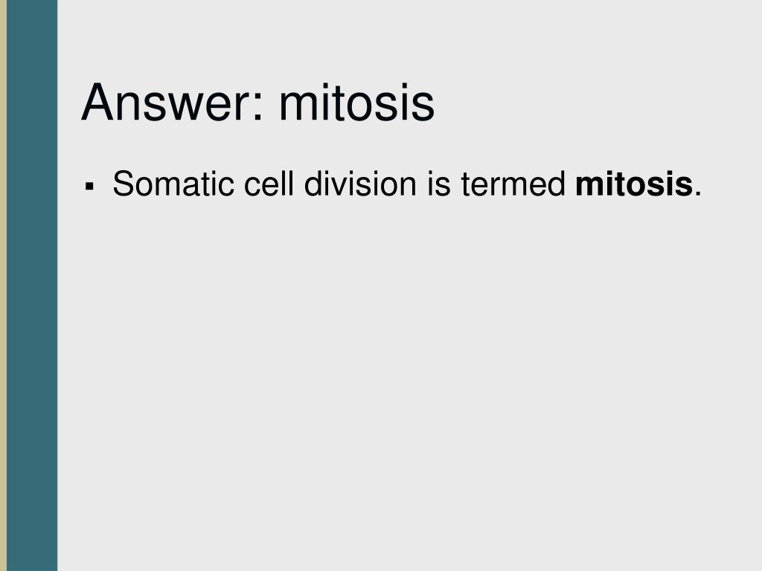Click the word "termed" in the bullet

pyautogui.click(x=513, y=184)
